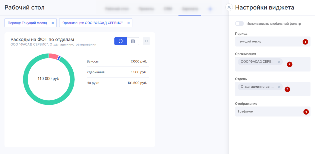Image resolution: width=315 pixels, height=154 pixels.
Task: Select the underlined active tab in the header
Action: click(x=190, y=9)
